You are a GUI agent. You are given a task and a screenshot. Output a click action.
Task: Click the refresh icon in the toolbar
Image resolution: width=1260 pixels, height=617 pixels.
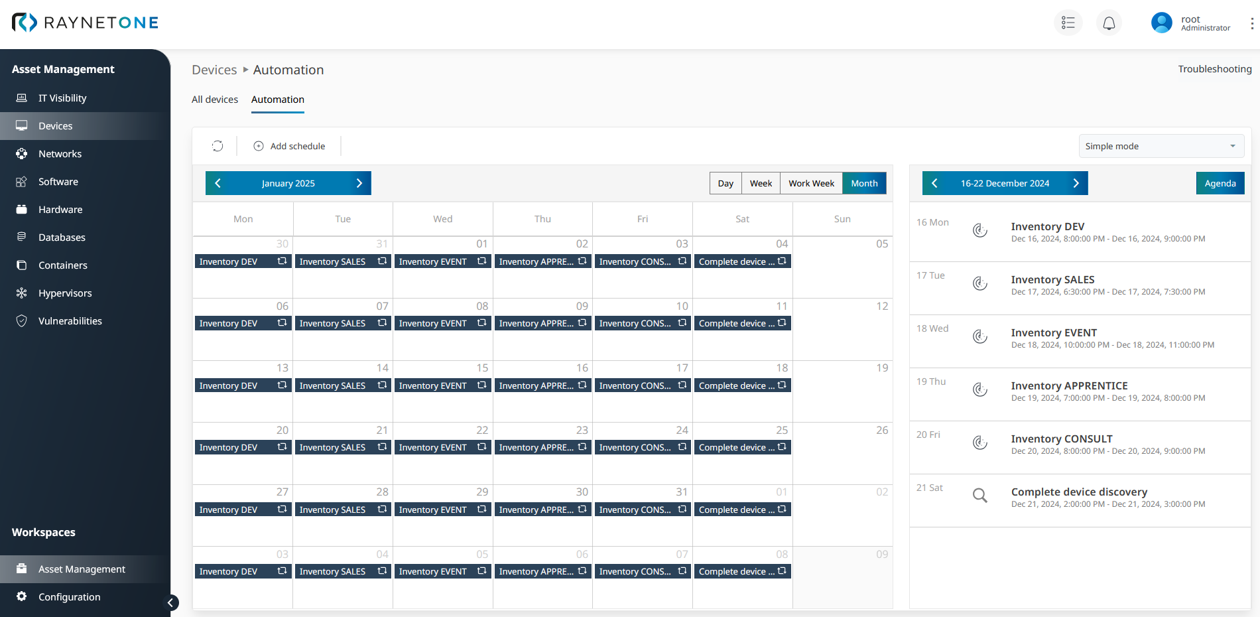point(218,146)
